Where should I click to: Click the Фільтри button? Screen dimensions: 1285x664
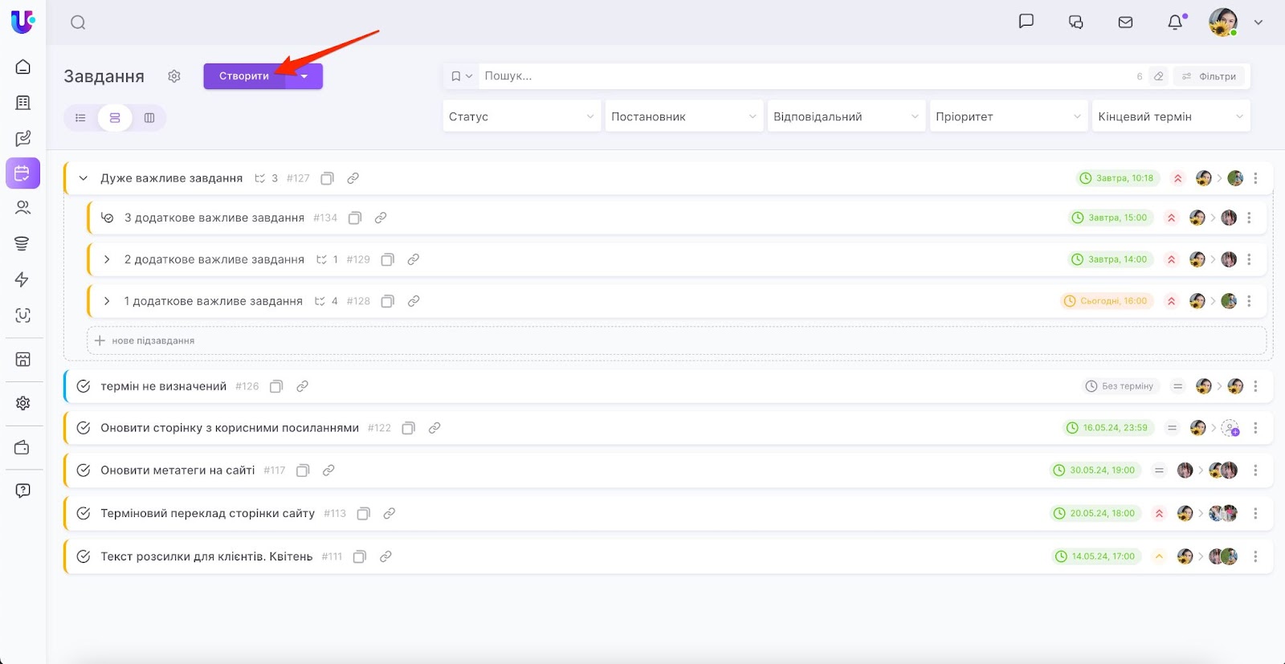tap(1209, 76)
